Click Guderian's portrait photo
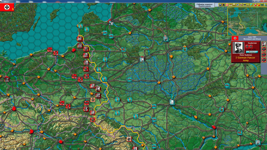The height and width of the screenshot is (150, 267). (x=238, y=48)
